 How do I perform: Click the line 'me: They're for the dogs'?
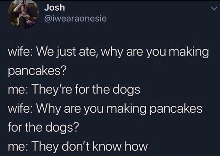tap(74, 90)
